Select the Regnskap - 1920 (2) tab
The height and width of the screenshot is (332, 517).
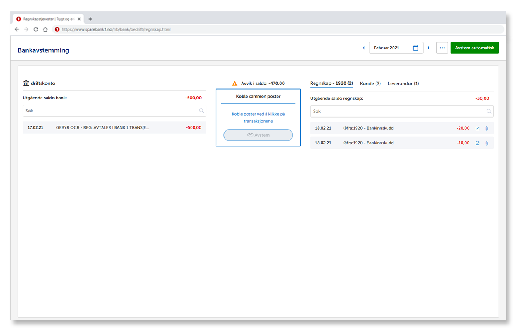(331, 84)
